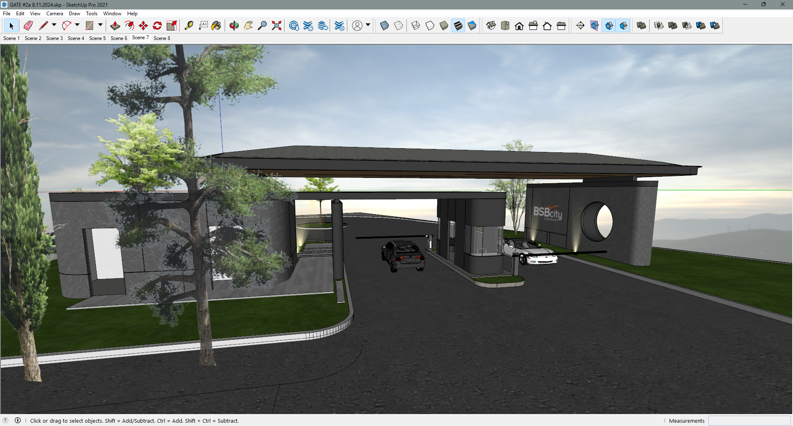The width and height of the screenshot is (793, 426).
Task: Choose the Subtract solid tool
Action: click(x=687, y=26)
